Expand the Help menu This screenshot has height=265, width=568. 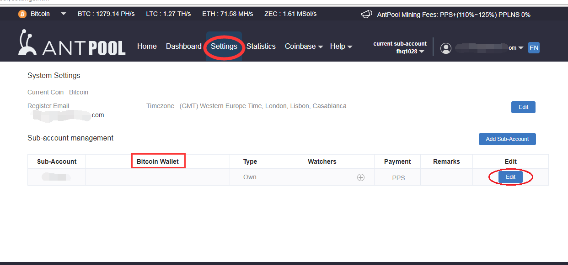tap(341, 46)
